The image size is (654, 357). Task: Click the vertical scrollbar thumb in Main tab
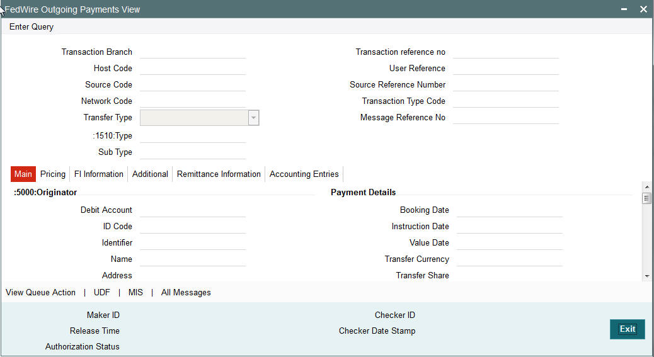[646, 198]
